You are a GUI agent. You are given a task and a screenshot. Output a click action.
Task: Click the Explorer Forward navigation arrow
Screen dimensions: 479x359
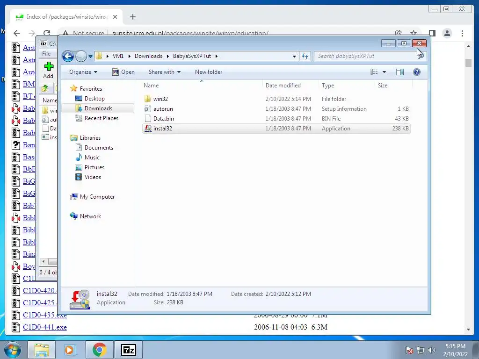point(81,56)
